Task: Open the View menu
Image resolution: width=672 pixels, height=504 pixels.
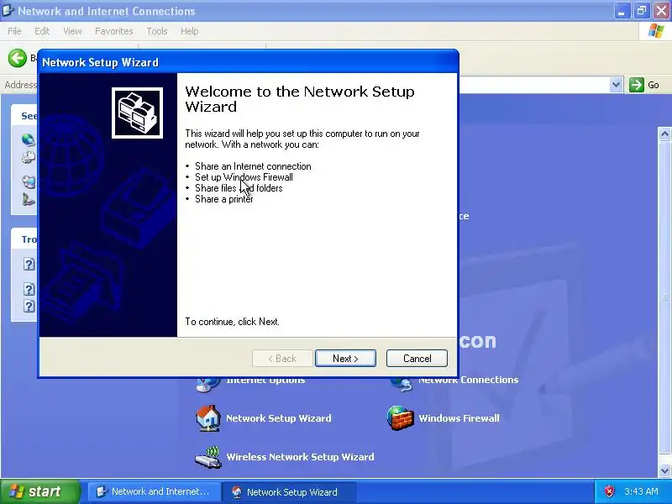Action: pyautogui.click(x=72, y=31)
